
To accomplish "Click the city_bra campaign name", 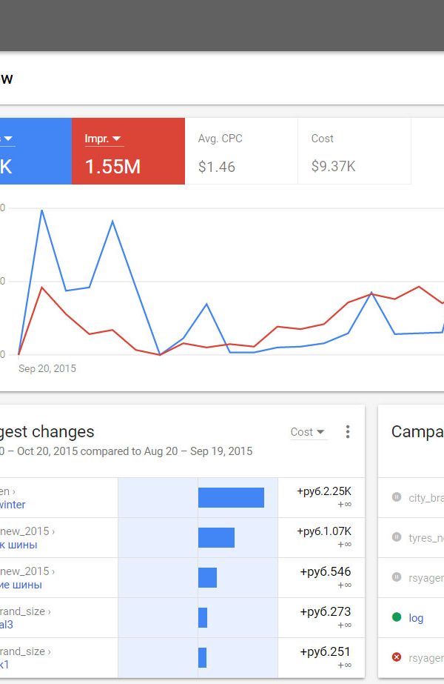I will pyautogui.click(x=426, y=498).
